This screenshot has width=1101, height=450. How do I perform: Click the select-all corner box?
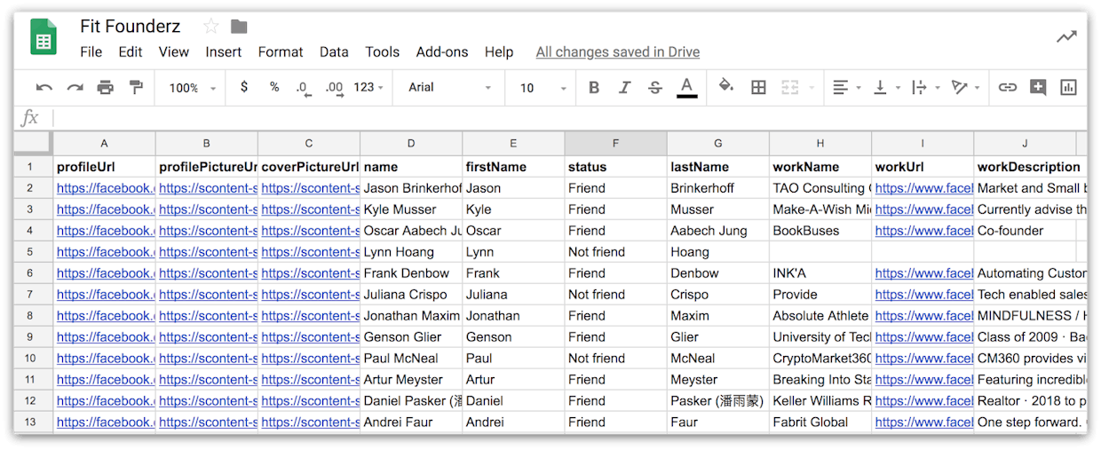click(x=33, y=143)
